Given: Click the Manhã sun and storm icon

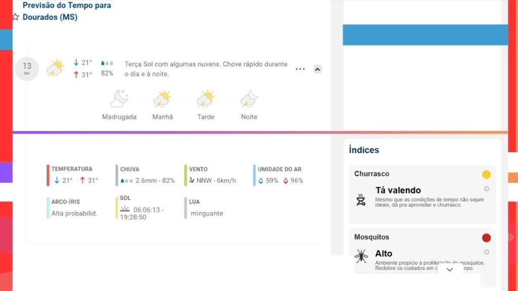Looking at the screenshot, I should (x=162, y=99).
